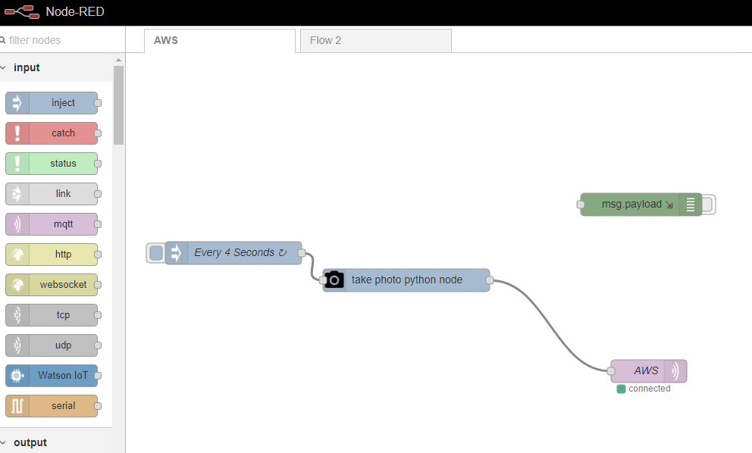Click the palette scrollbar thumb
Image resolution: width=752 pixels, height=453 pixels.
118,105
